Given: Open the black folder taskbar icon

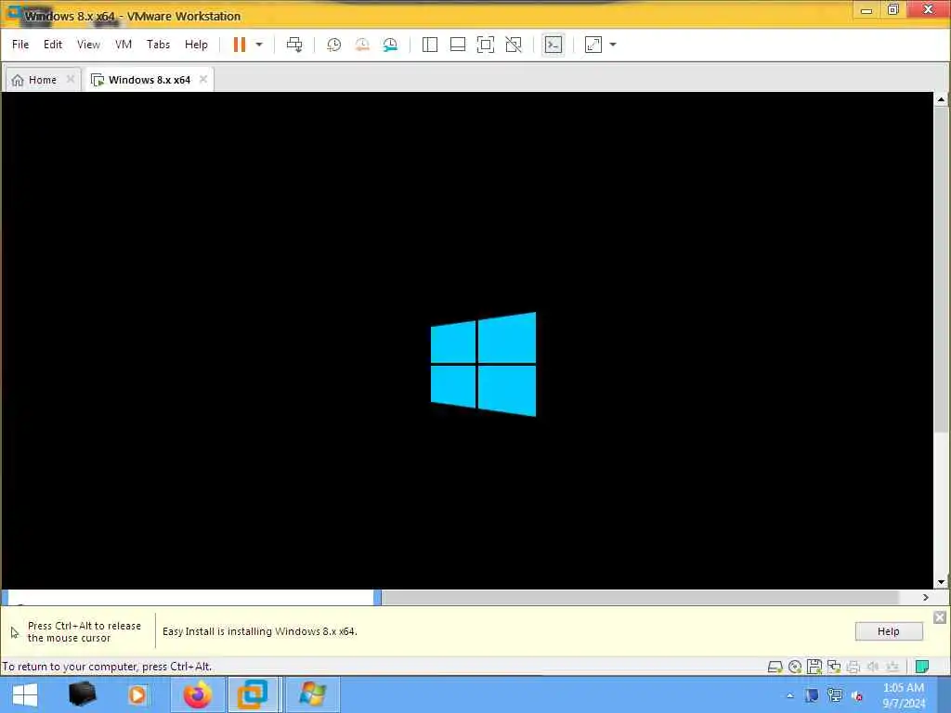Looking at the screenshot, I should [82, 694].
